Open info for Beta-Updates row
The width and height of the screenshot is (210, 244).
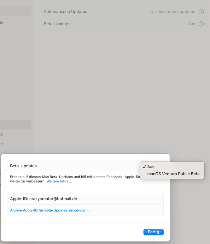201,24
